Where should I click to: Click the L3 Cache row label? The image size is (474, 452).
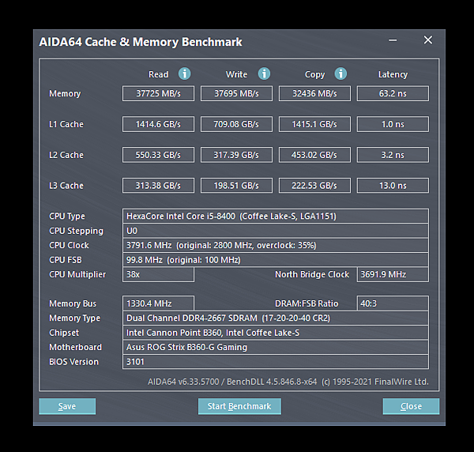66,186
